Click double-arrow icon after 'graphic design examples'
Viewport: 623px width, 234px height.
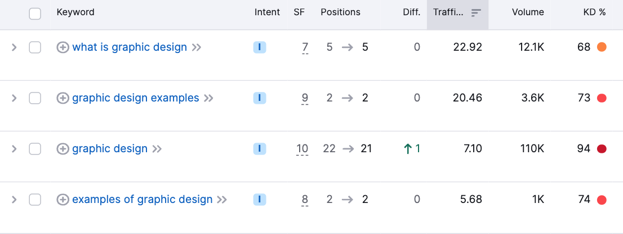click(208, 98)
